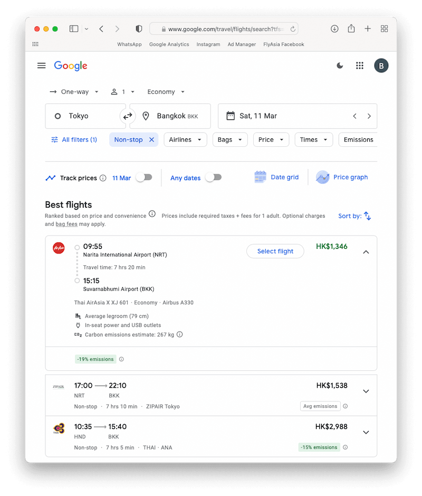Show info about Track prices
422x496 pixels.
(x=103, y=178)
